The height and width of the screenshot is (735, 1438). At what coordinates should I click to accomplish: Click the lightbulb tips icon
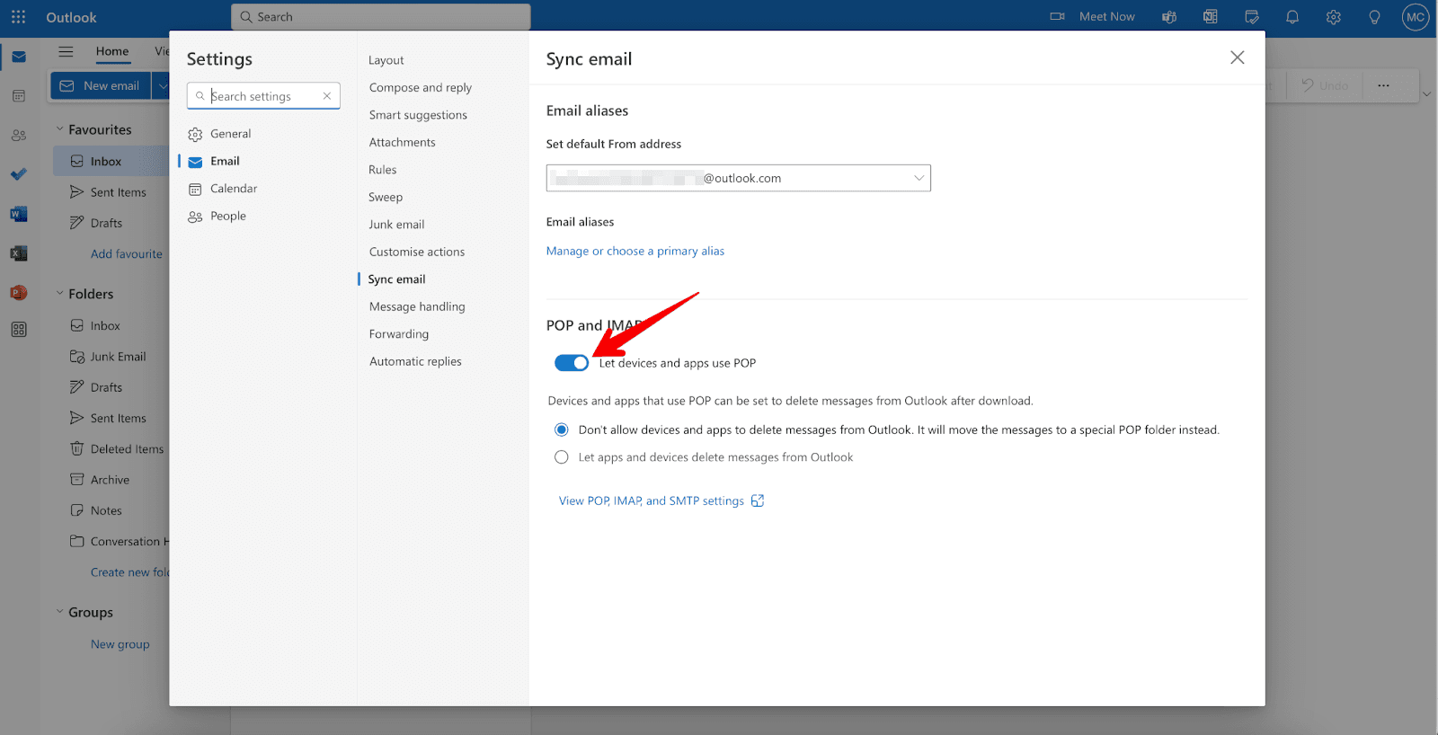[x=1374, y=17]
